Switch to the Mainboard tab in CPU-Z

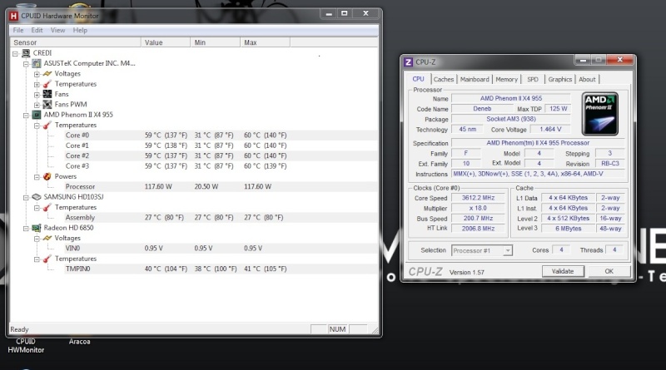(475, 79)
